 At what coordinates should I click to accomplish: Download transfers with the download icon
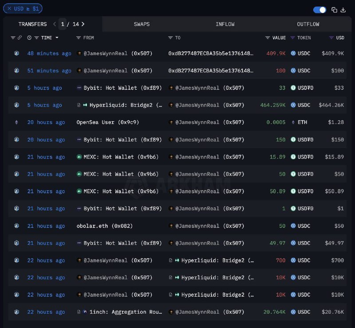tap(343, 10)
